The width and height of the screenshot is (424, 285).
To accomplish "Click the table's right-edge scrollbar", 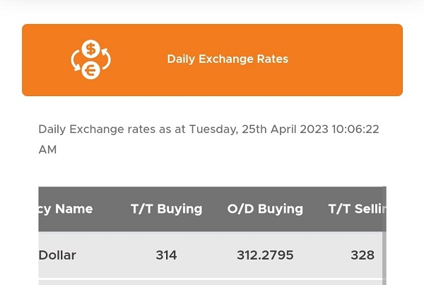I will pos(384,235).
